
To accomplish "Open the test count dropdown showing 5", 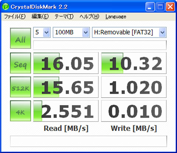I will pyautogui.click(x=42, y=32).
